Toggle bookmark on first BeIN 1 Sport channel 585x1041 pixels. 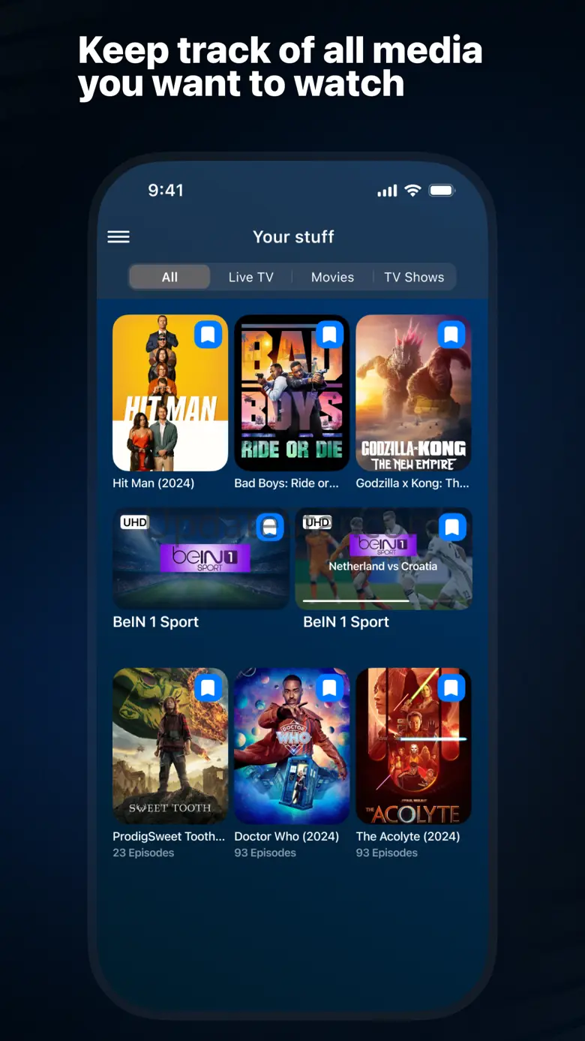coord(270,528)
